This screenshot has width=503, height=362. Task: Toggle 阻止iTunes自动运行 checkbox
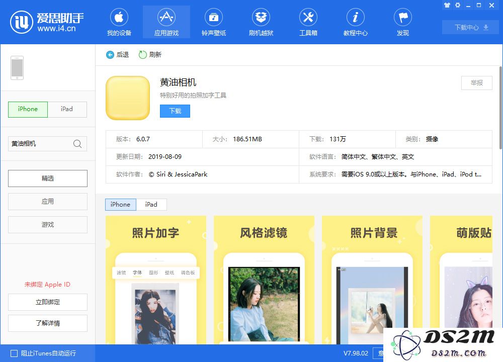(x=14, y=353)
